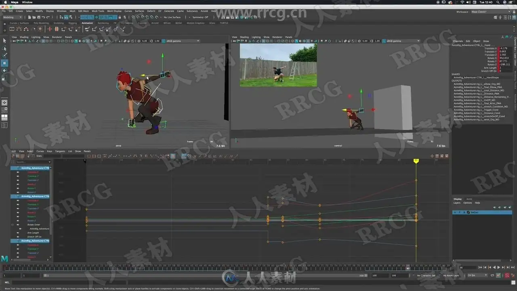Viewport: 517px width, 291px height.
Task: Select Stretch Off On in Graph Editor outliner
Action: pos(34,236)
